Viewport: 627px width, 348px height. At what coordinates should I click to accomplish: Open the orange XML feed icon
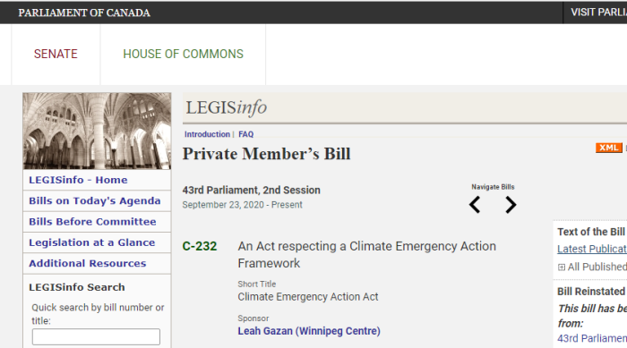point(608,148)
